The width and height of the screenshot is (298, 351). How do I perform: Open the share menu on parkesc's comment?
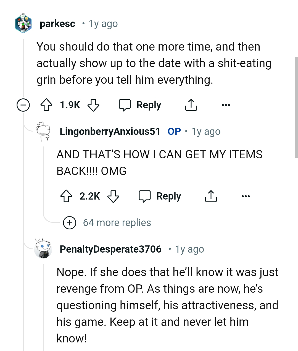(191, 105)
